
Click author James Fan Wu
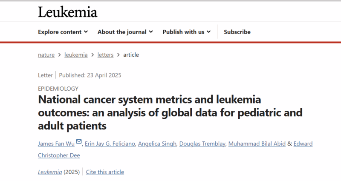tap(56, 144)
